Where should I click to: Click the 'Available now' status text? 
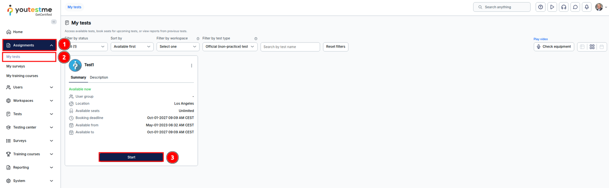click(x=80, y=89)
